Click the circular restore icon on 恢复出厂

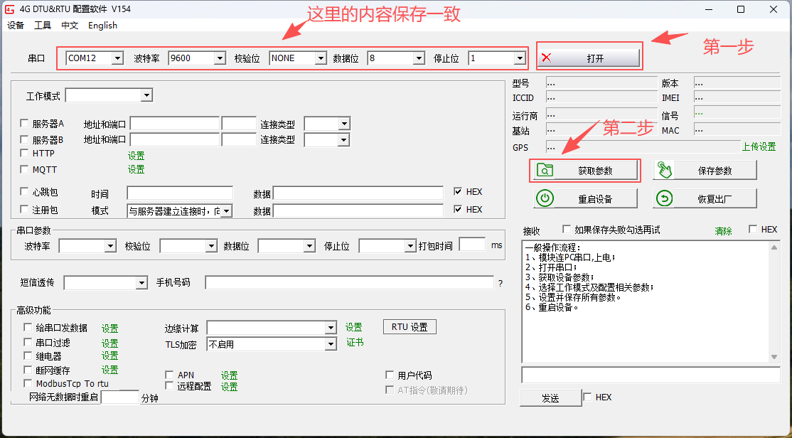(664, 198)
